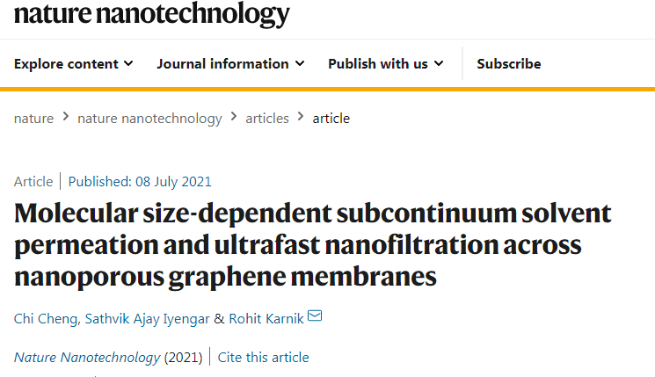Open the Subscribe page
The height and width of the screenshot is (377, 655).
click(509, 63)
